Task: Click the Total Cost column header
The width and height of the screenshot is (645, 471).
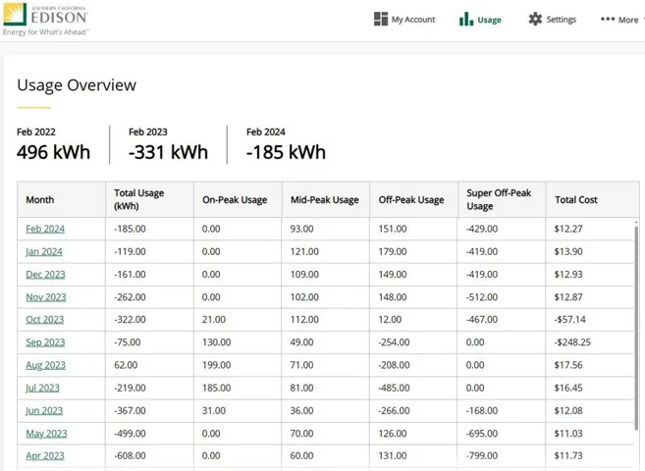Action: (593, 200)
